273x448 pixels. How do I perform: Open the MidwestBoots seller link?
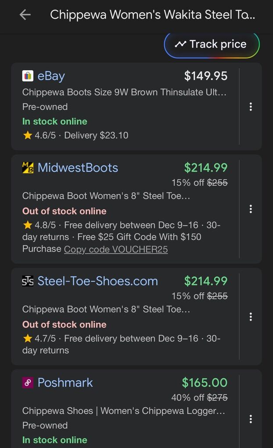78,168
